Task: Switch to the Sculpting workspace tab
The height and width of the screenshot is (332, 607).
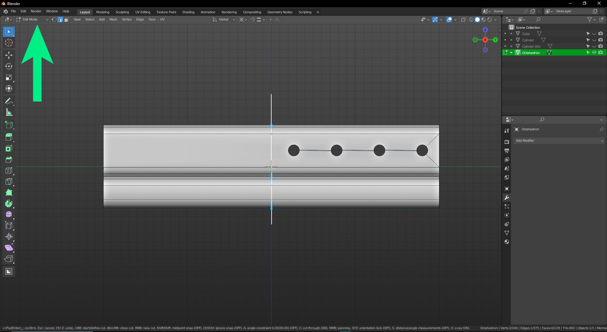Action: point(122,12)
